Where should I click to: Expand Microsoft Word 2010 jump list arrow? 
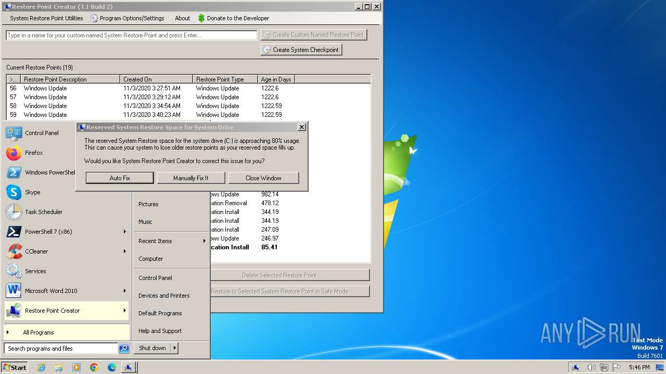[124, 291]
